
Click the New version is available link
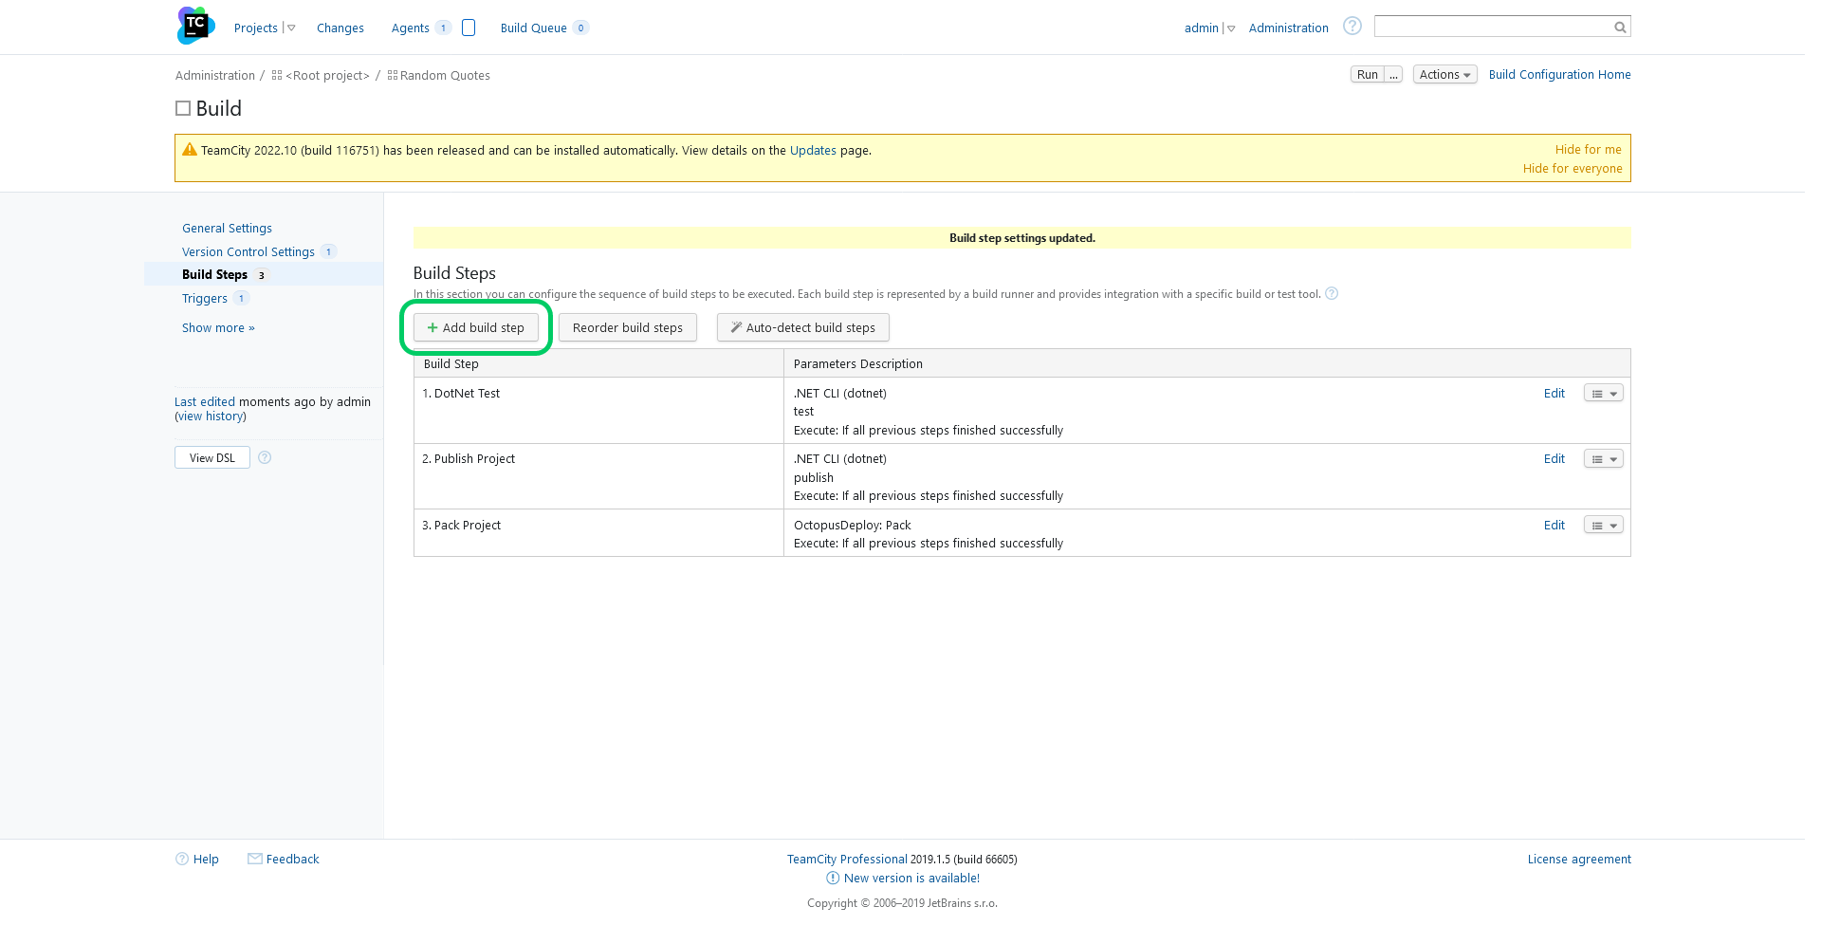click(x=911, y=878)
